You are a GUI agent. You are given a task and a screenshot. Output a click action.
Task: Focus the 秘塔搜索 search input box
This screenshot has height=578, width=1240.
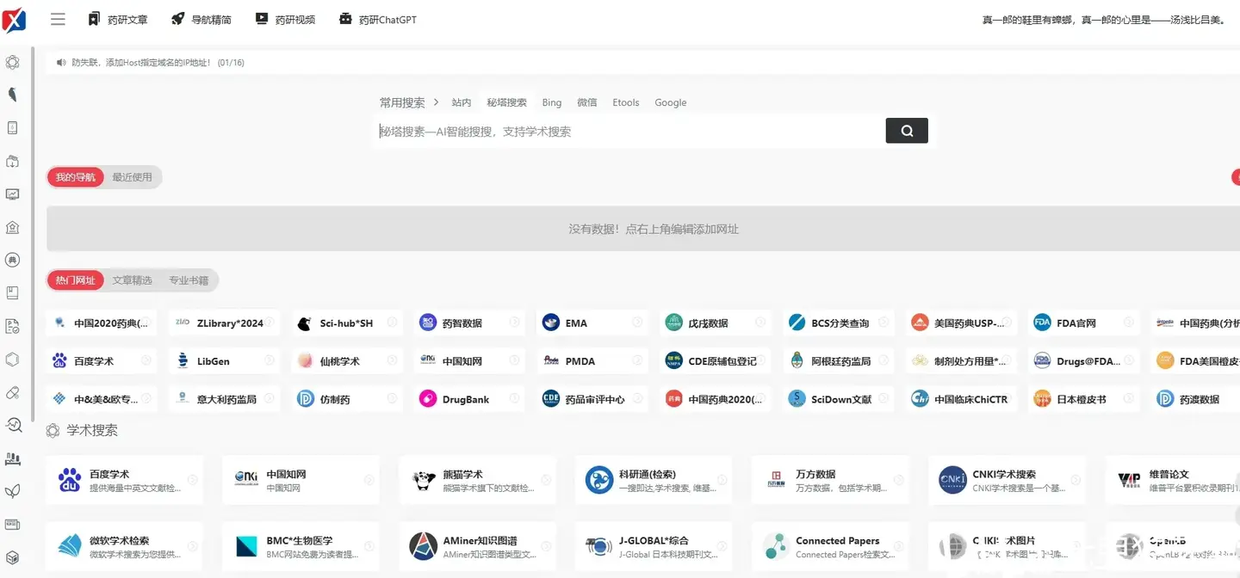(629, 132)
